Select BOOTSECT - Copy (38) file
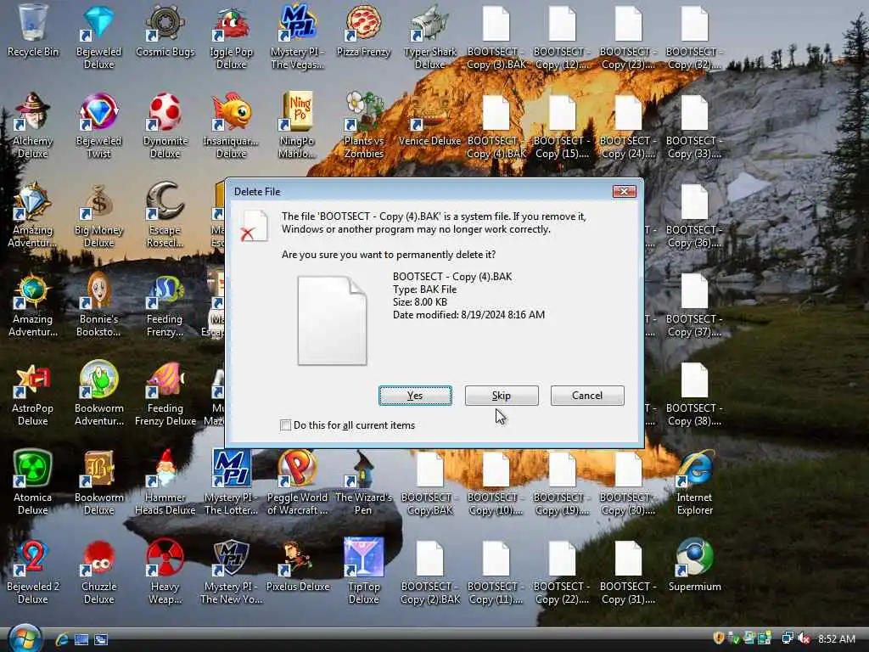The height and width of the screenshot is (652, 869). 694,393
